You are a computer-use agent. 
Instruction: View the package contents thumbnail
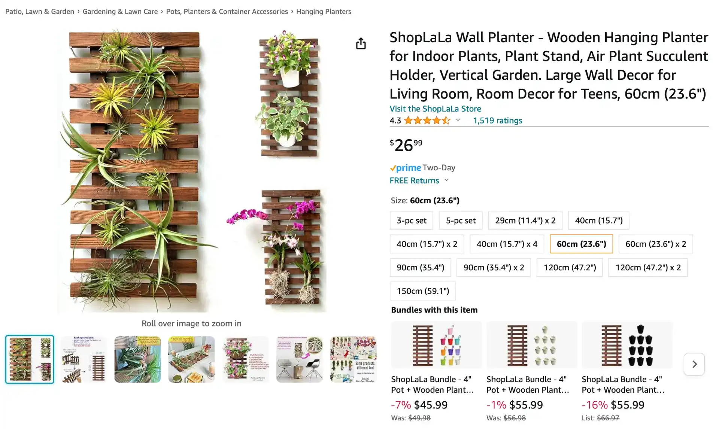84,359
